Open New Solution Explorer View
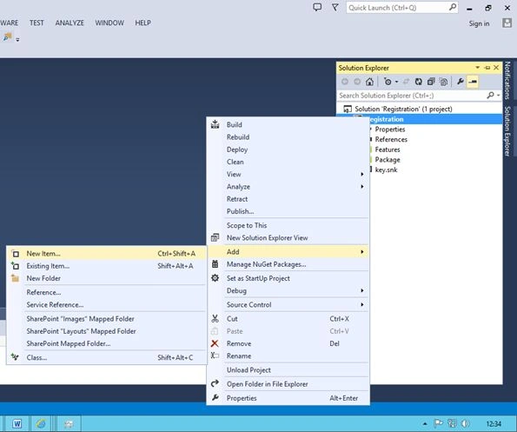The height and width of the screenshot is (432, 517). (x=288, y=238)
